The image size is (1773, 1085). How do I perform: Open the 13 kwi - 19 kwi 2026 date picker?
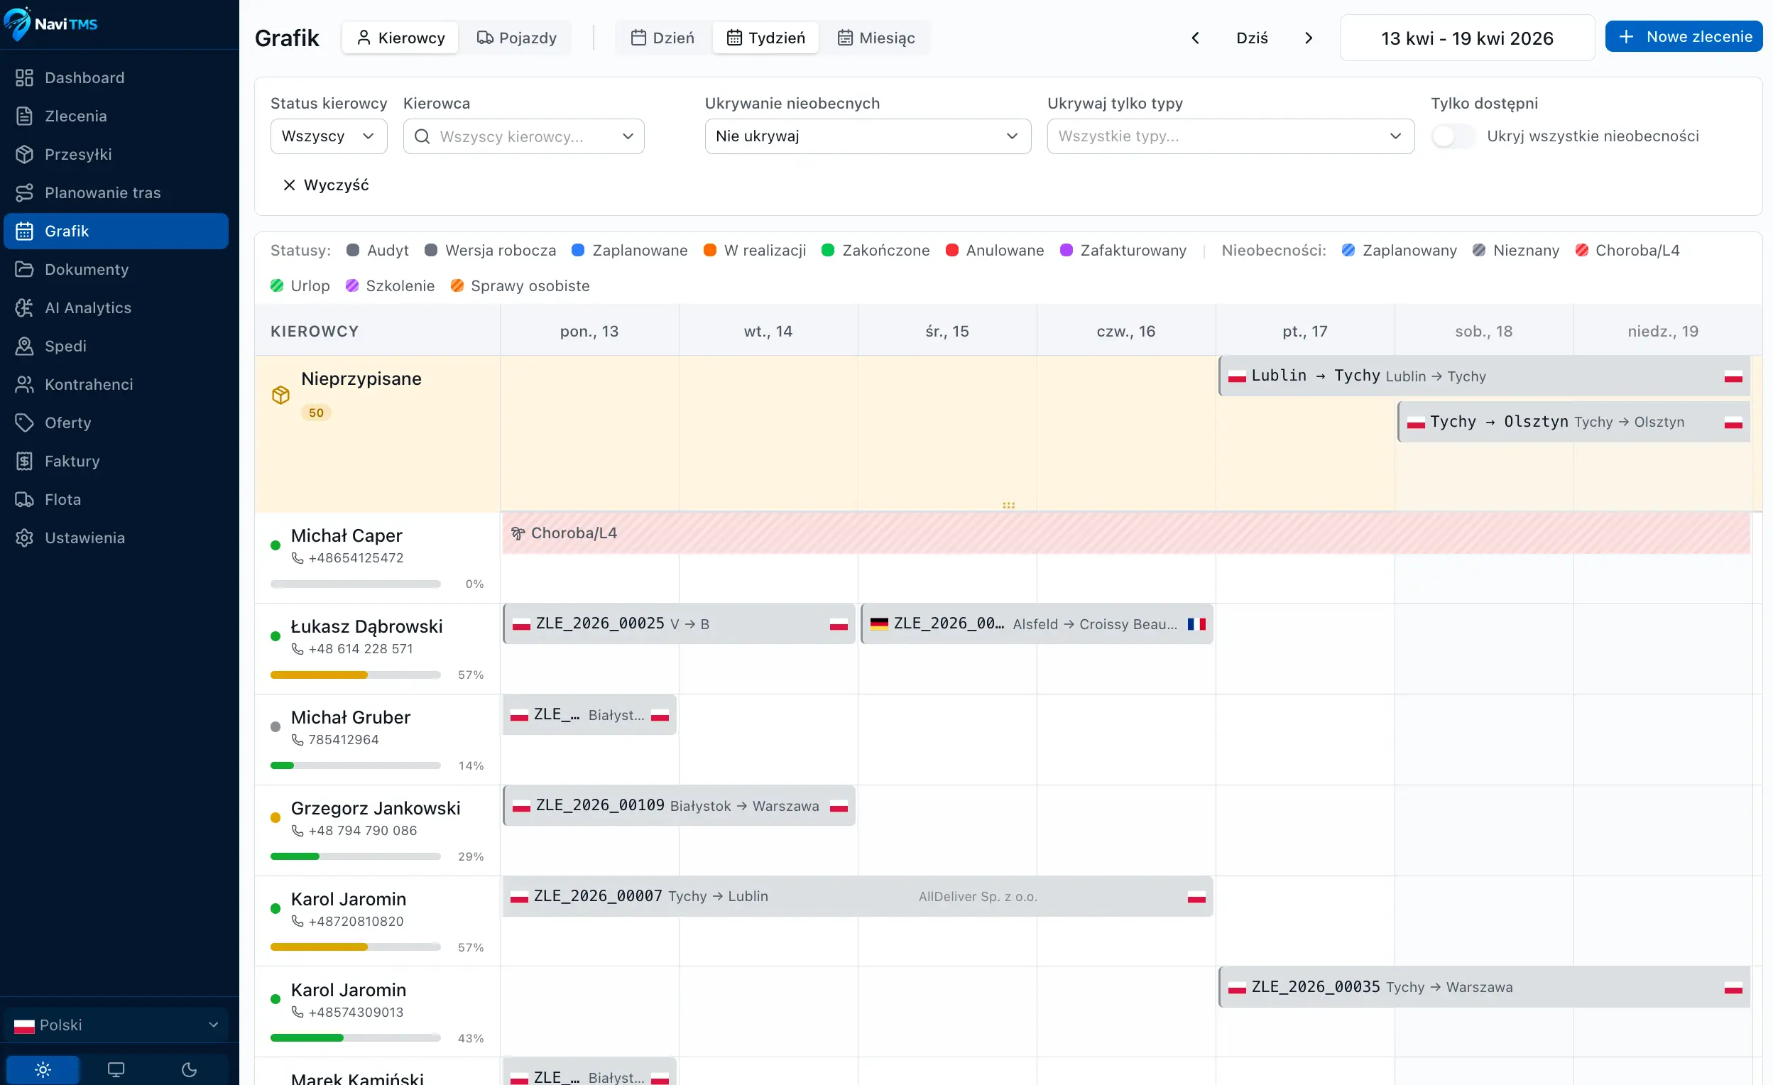click(1467, 38)
